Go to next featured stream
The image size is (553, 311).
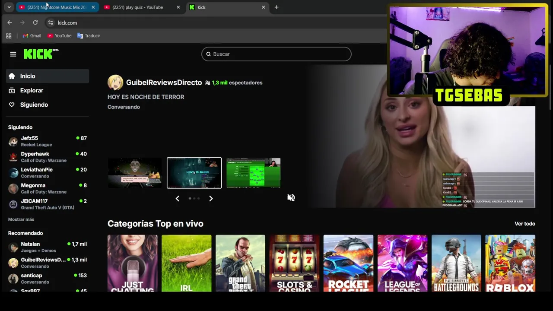click(x=211, y=198)
